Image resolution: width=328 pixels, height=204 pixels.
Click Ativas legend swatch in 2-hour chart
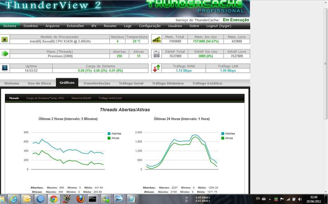point(109,138)
